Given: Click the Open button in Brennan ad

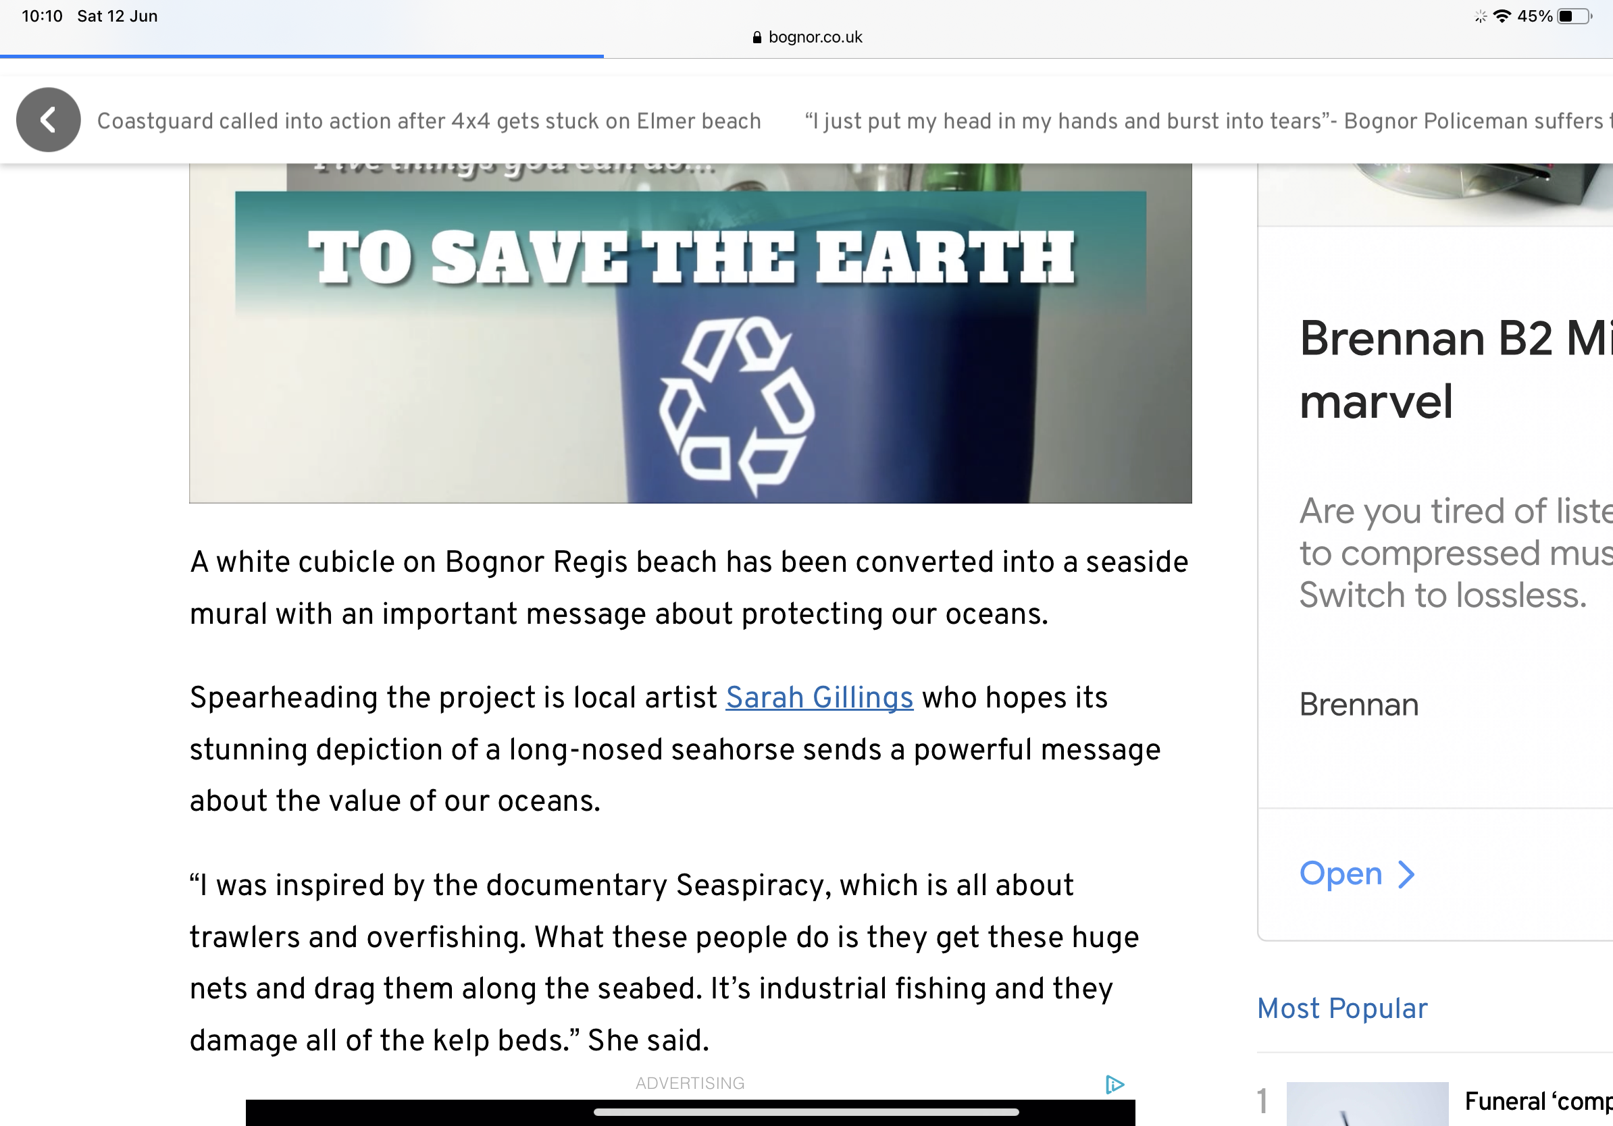Looking at the screenshot, I should [1356, 874].
